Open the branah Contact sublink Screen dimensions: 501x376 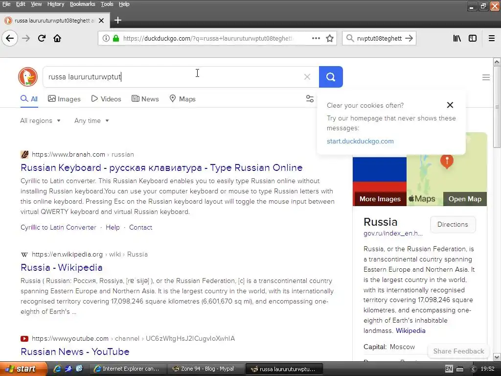pos(140,227)
